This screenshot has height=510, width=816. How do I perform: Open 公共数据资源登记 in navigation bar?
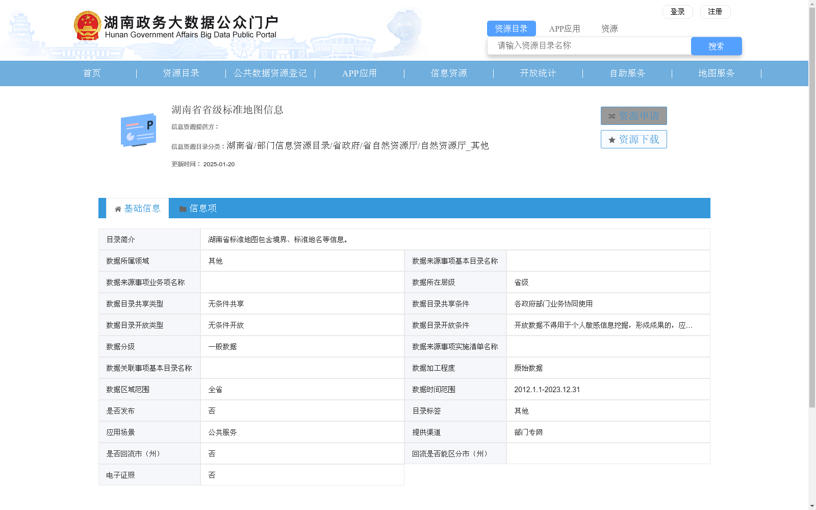tap(270, 73)
